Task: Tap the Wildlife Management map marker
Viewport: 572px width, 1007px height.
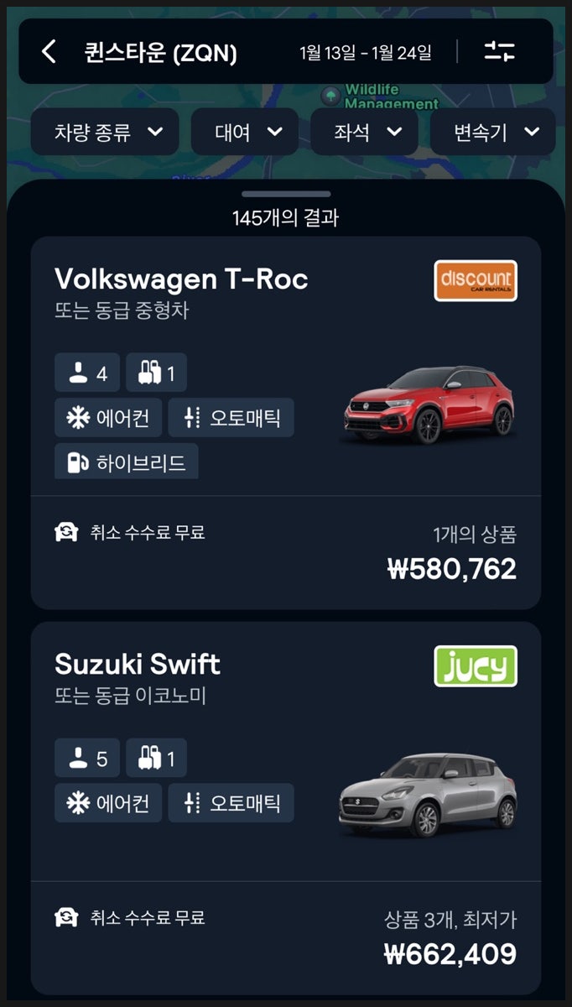Action: click(x=331, y=97)
